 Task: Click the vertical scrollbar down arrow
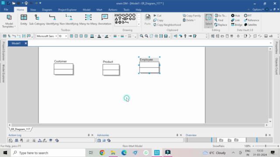(x=270, y=121)
